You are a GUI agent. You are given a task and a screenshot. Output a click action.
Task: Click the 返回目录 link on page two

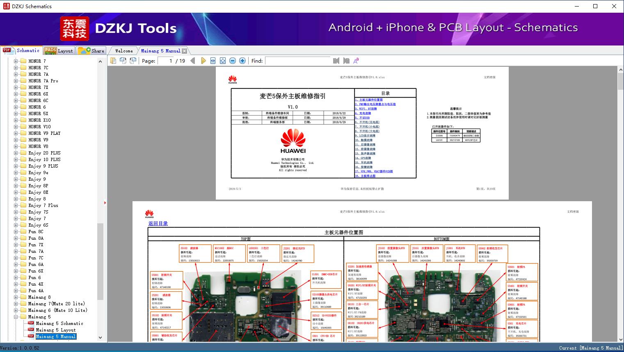click(x=158, y=223)
